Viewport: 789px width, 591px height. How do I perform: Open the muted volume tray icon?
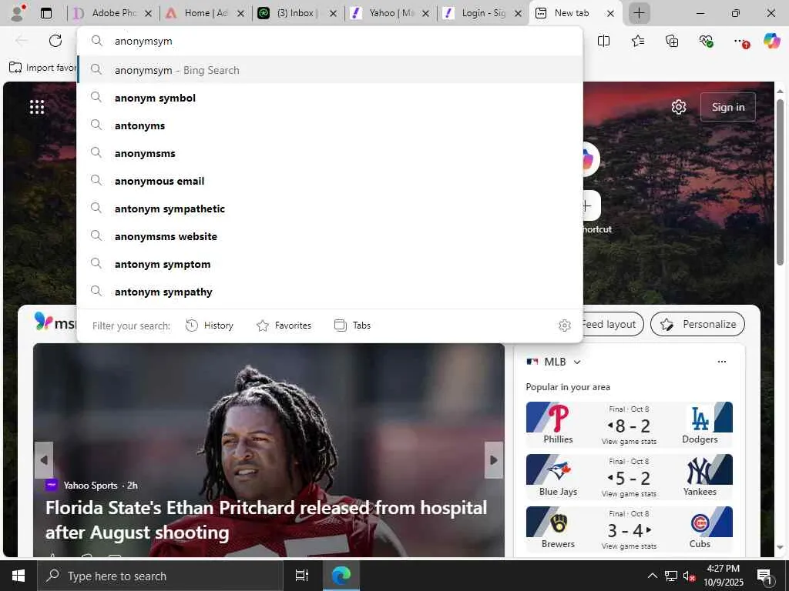[x=689, y=576]
